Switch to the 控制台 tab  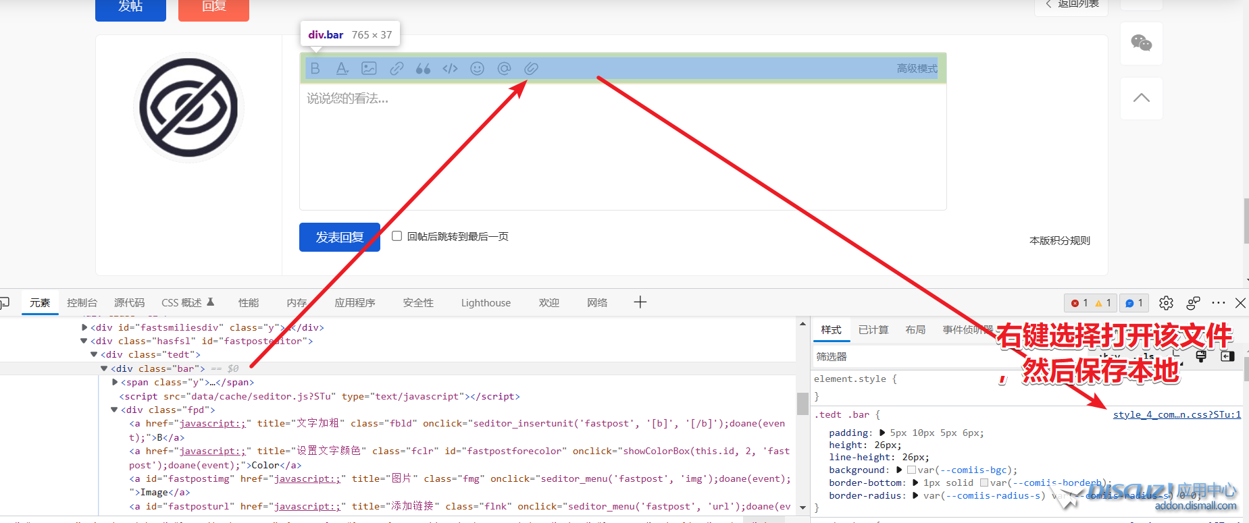click(x=82, y=303)
